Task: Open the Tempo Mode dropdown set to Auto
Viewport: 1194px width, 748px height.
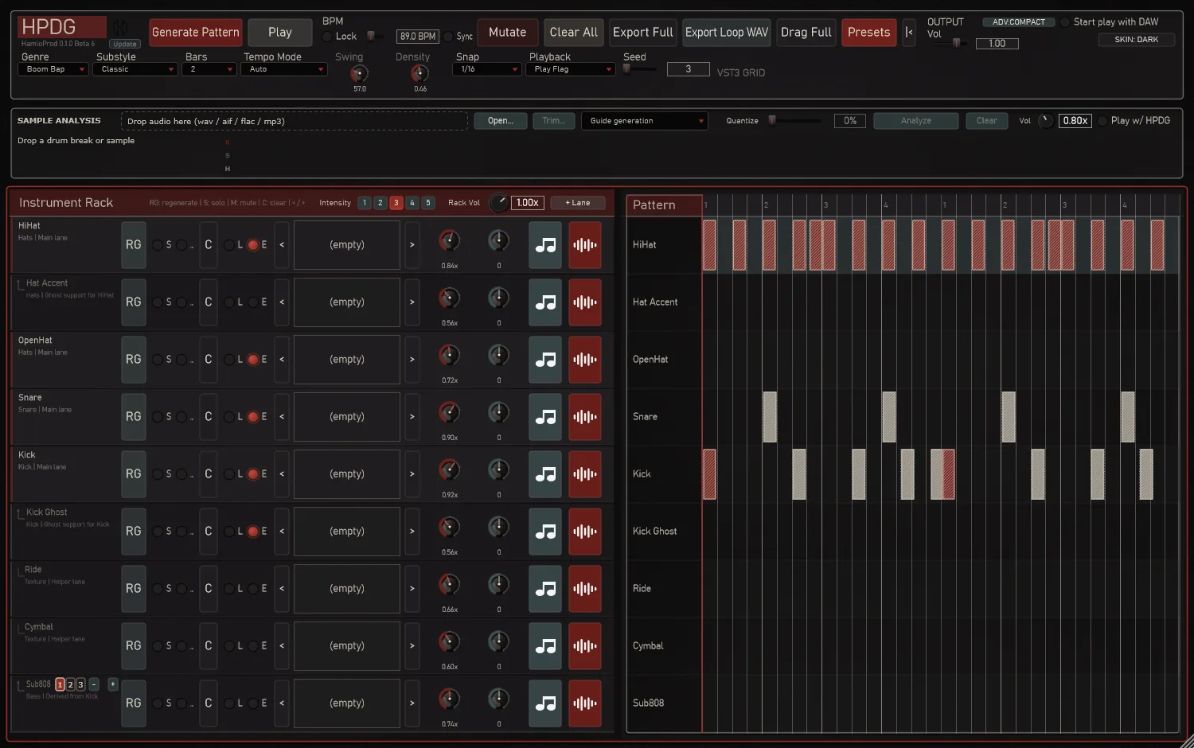Action: coord(285,69)
